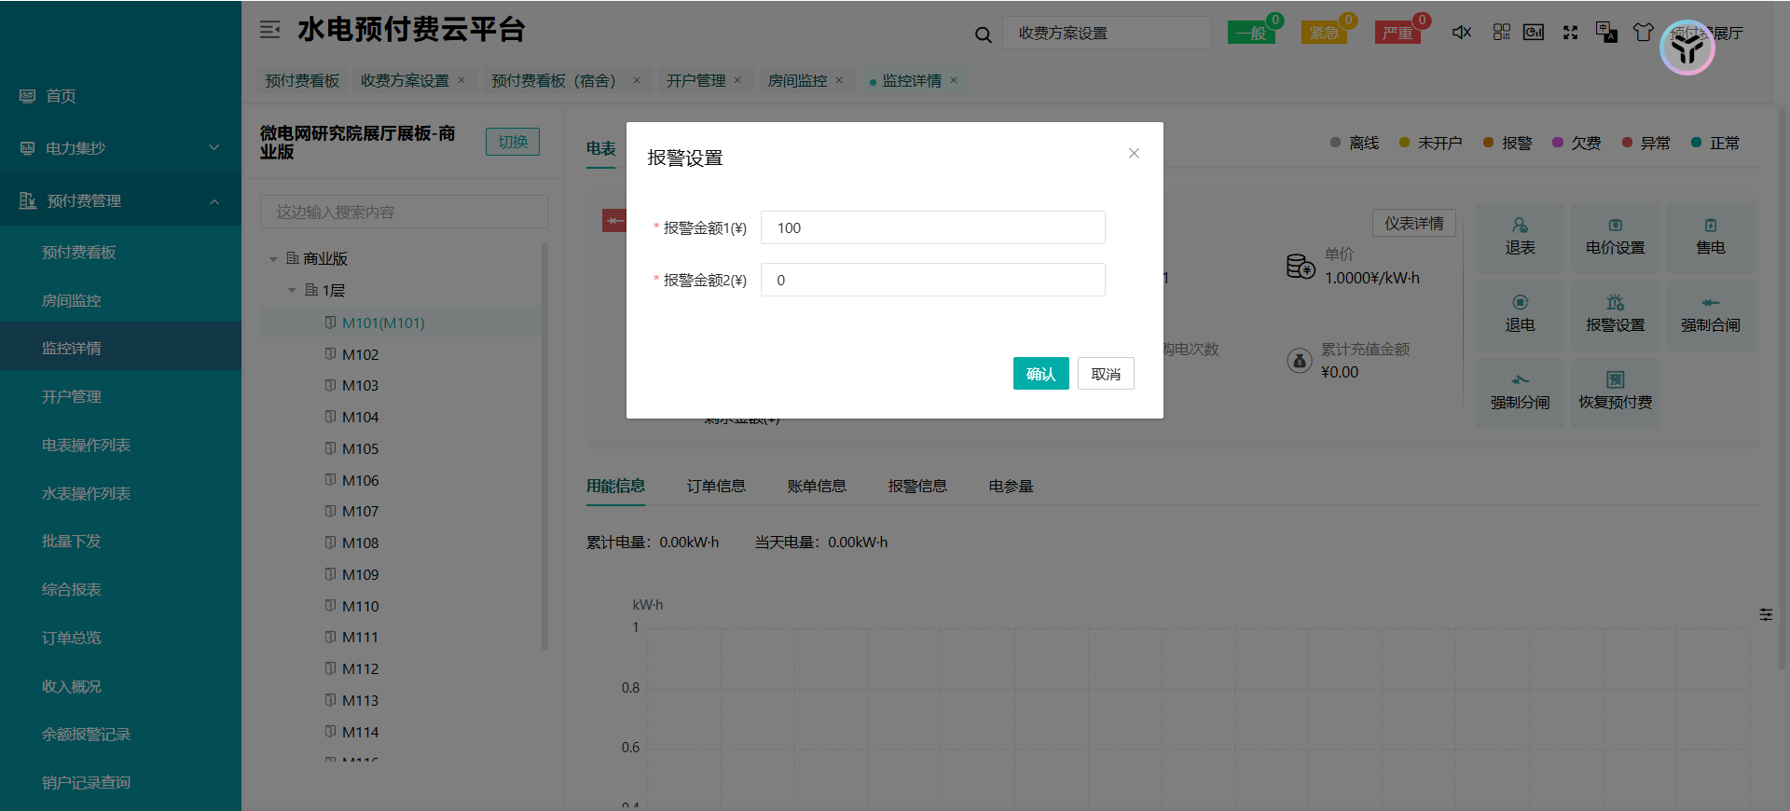This screenshot has width=1790, height=811.
Task: Close the 报警设置 dialog with the X
Action: tap(1134, 154)
